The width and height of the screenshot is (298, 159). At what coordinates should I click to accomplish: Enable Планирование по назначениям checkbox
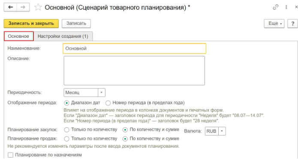pos(10,155)
